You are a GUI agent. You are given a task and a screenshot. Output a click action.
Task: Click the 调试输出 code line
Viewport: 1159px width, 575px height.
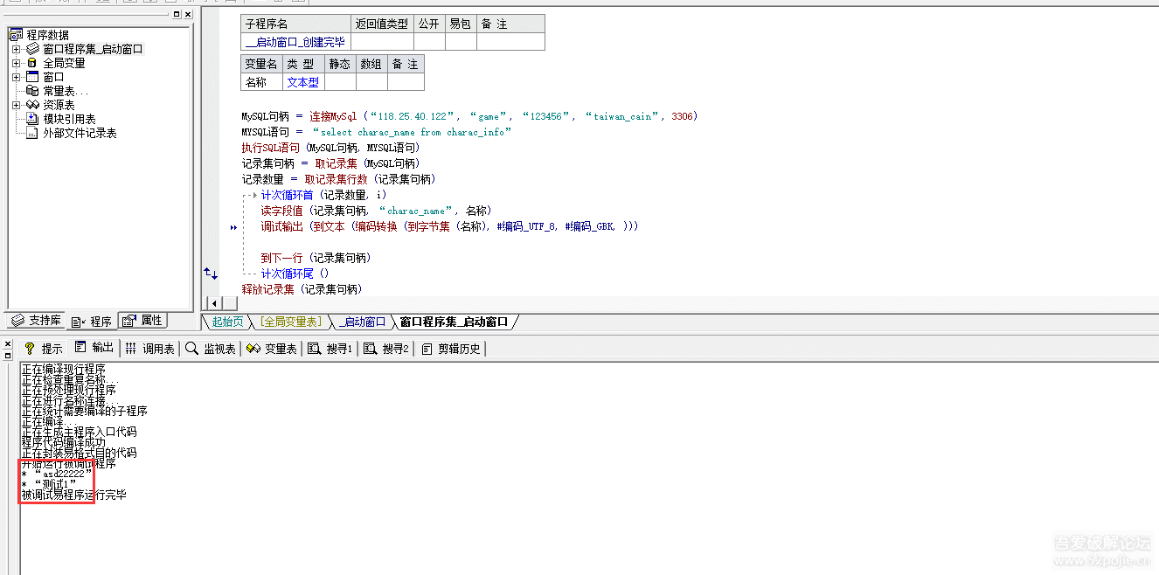pos(449,226)
